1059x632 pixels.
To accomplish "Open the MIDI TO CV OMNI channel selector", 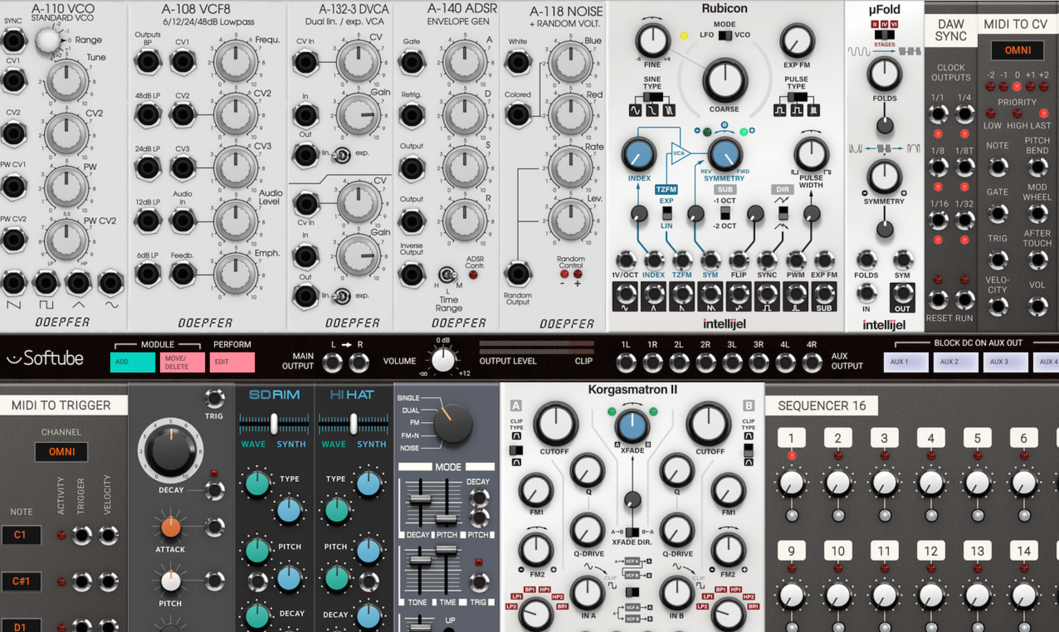I will [1017, 50].
